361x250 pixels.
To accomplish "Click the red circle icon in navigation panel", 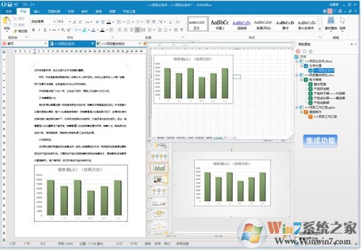I will pos(298,51).
